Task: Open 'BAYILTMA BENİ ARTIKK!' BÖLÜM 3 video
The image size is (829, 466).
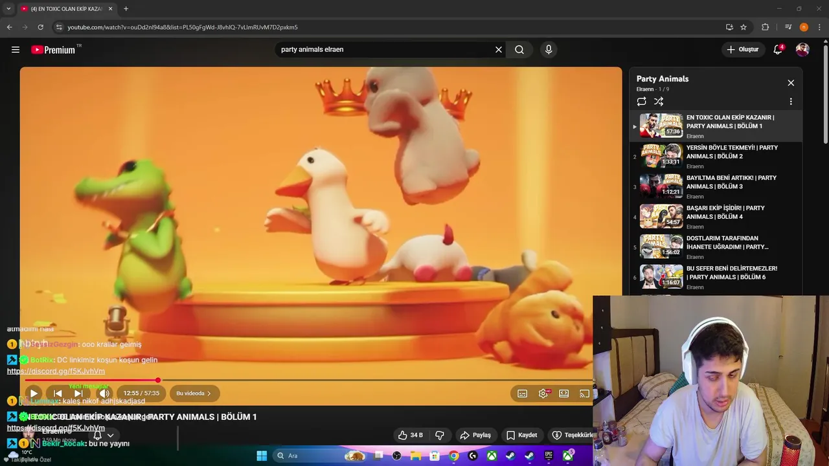Action: tap(716, 186)
